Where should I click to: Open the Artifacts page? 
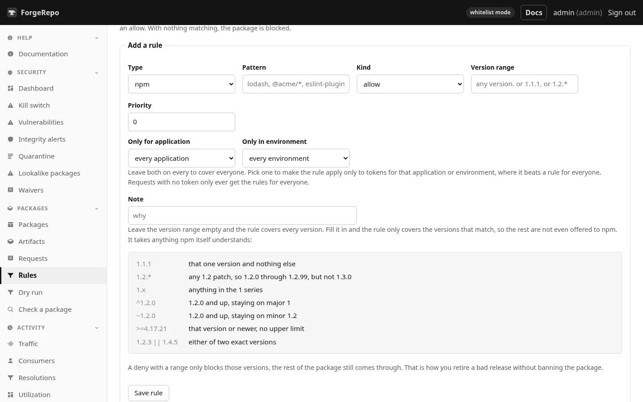(54, 242)
